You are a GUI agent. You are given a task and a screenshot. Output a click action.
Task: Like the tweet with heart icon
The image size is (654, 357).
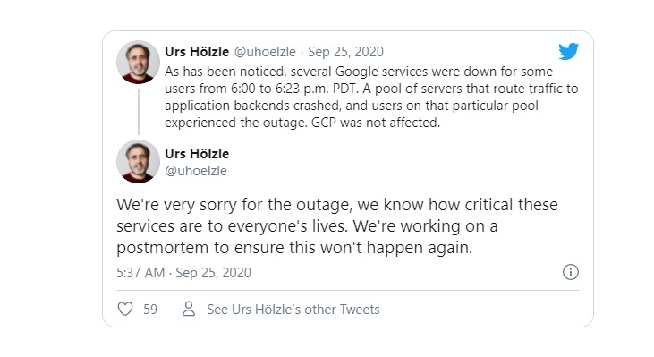125,309
